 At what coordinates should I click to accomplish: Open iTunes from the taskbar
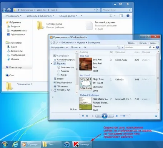pyautogui.click(x=67, y=145)
